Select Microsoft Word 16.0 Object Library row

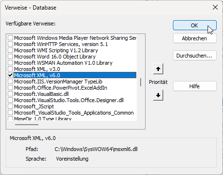[x=55, y=57]
